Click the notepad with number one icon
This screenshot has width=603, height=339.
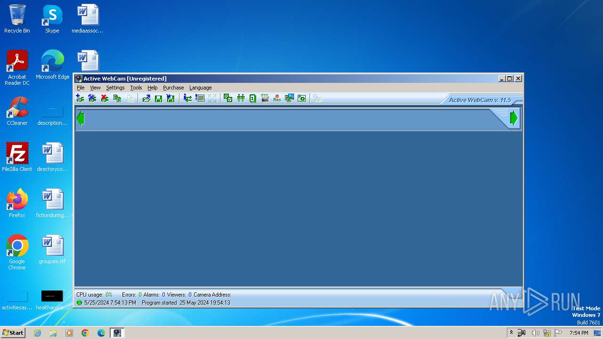tap(253, 98)
